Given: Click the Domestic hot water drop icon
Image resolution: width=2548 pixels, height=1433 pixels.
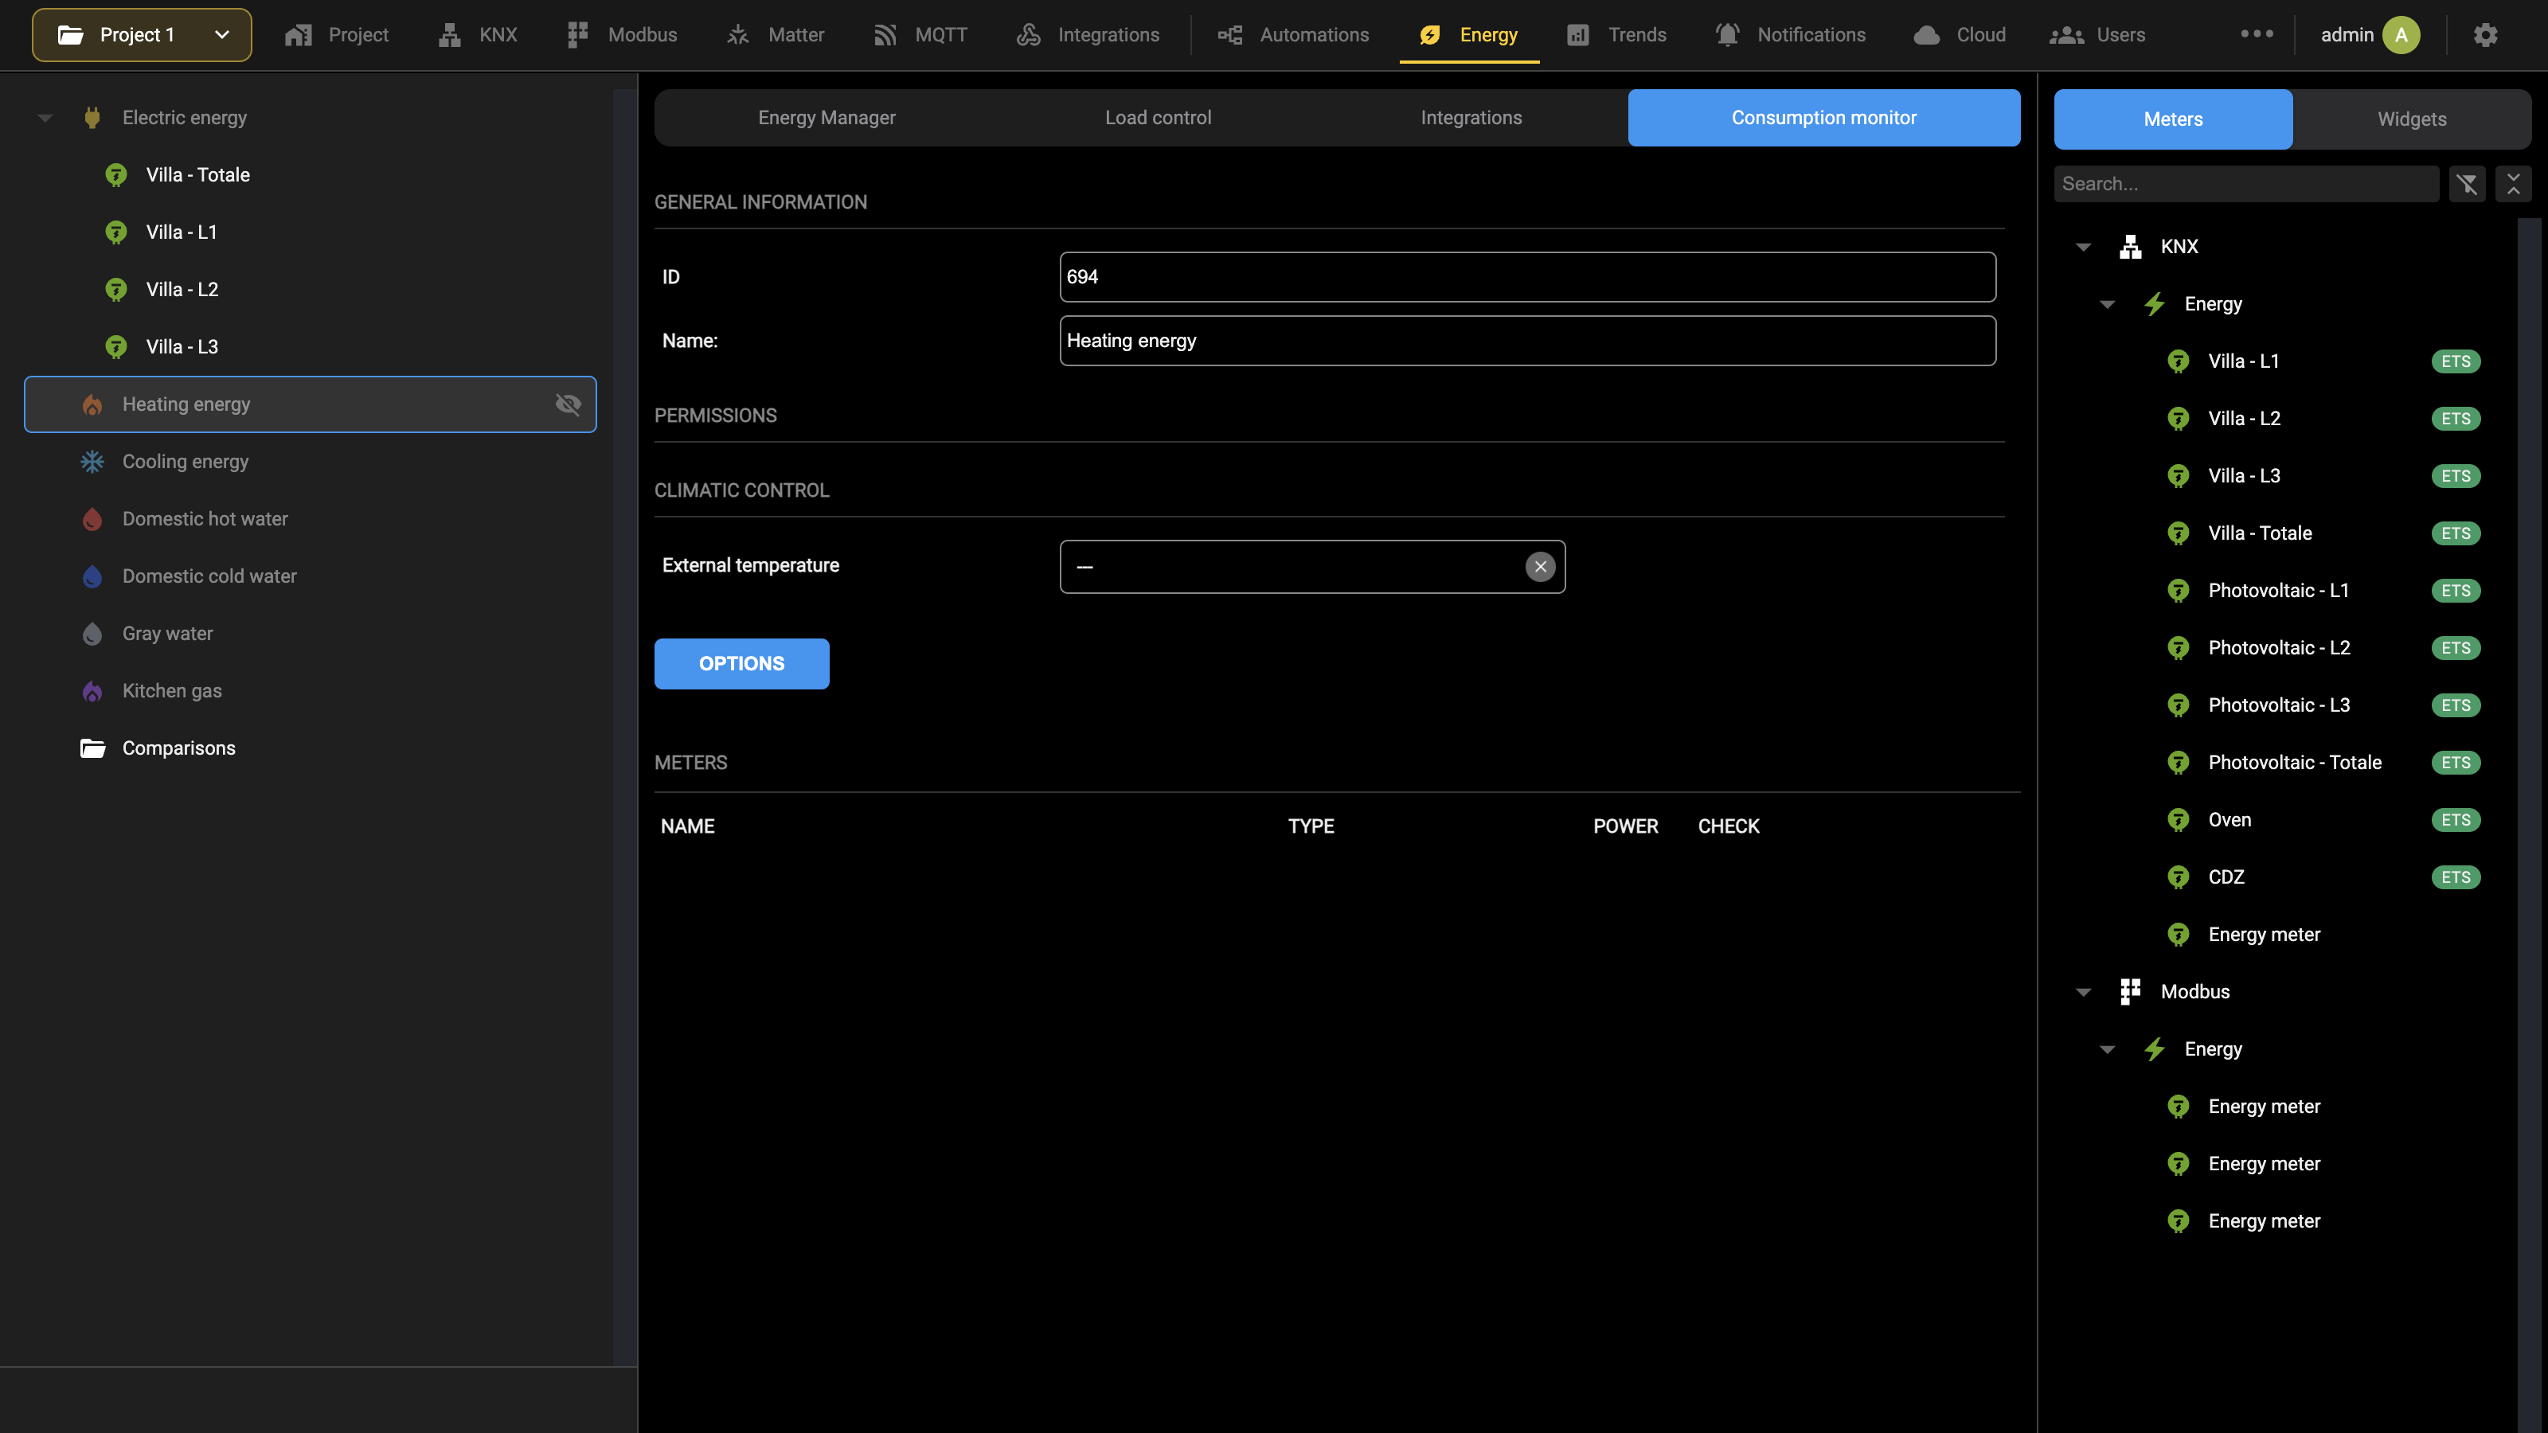Looking at the screenshot, I should (92, 519).
